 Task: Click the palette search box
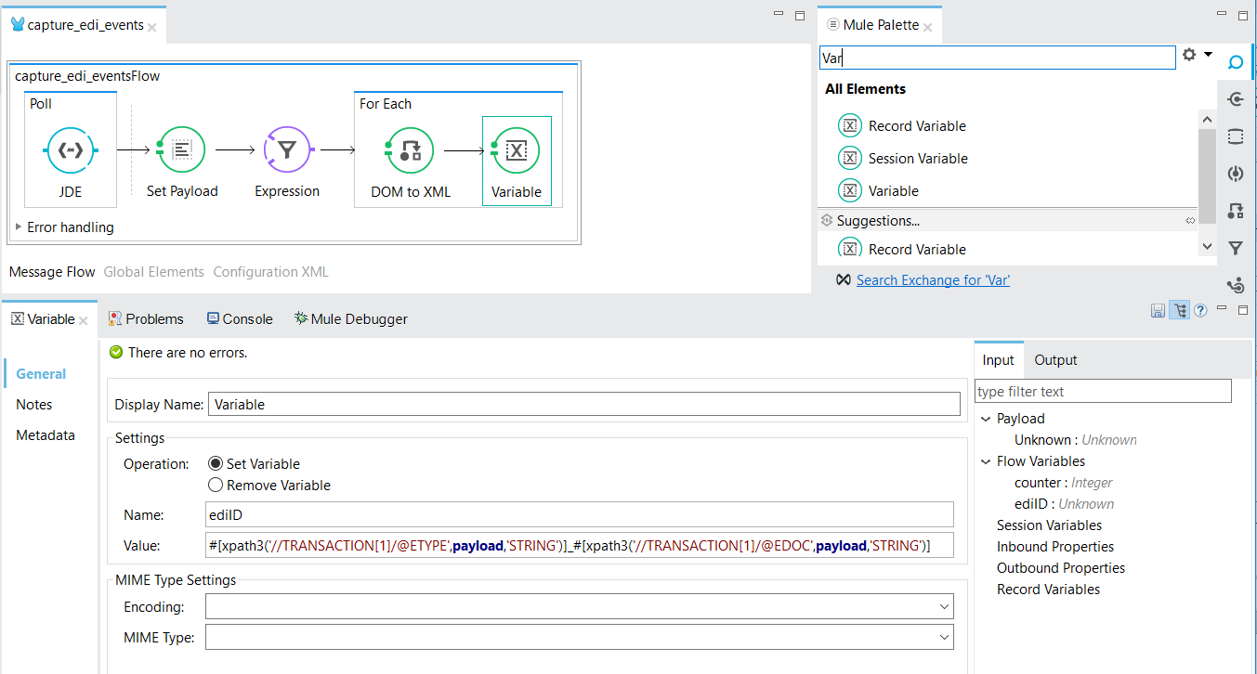[998, 58]
